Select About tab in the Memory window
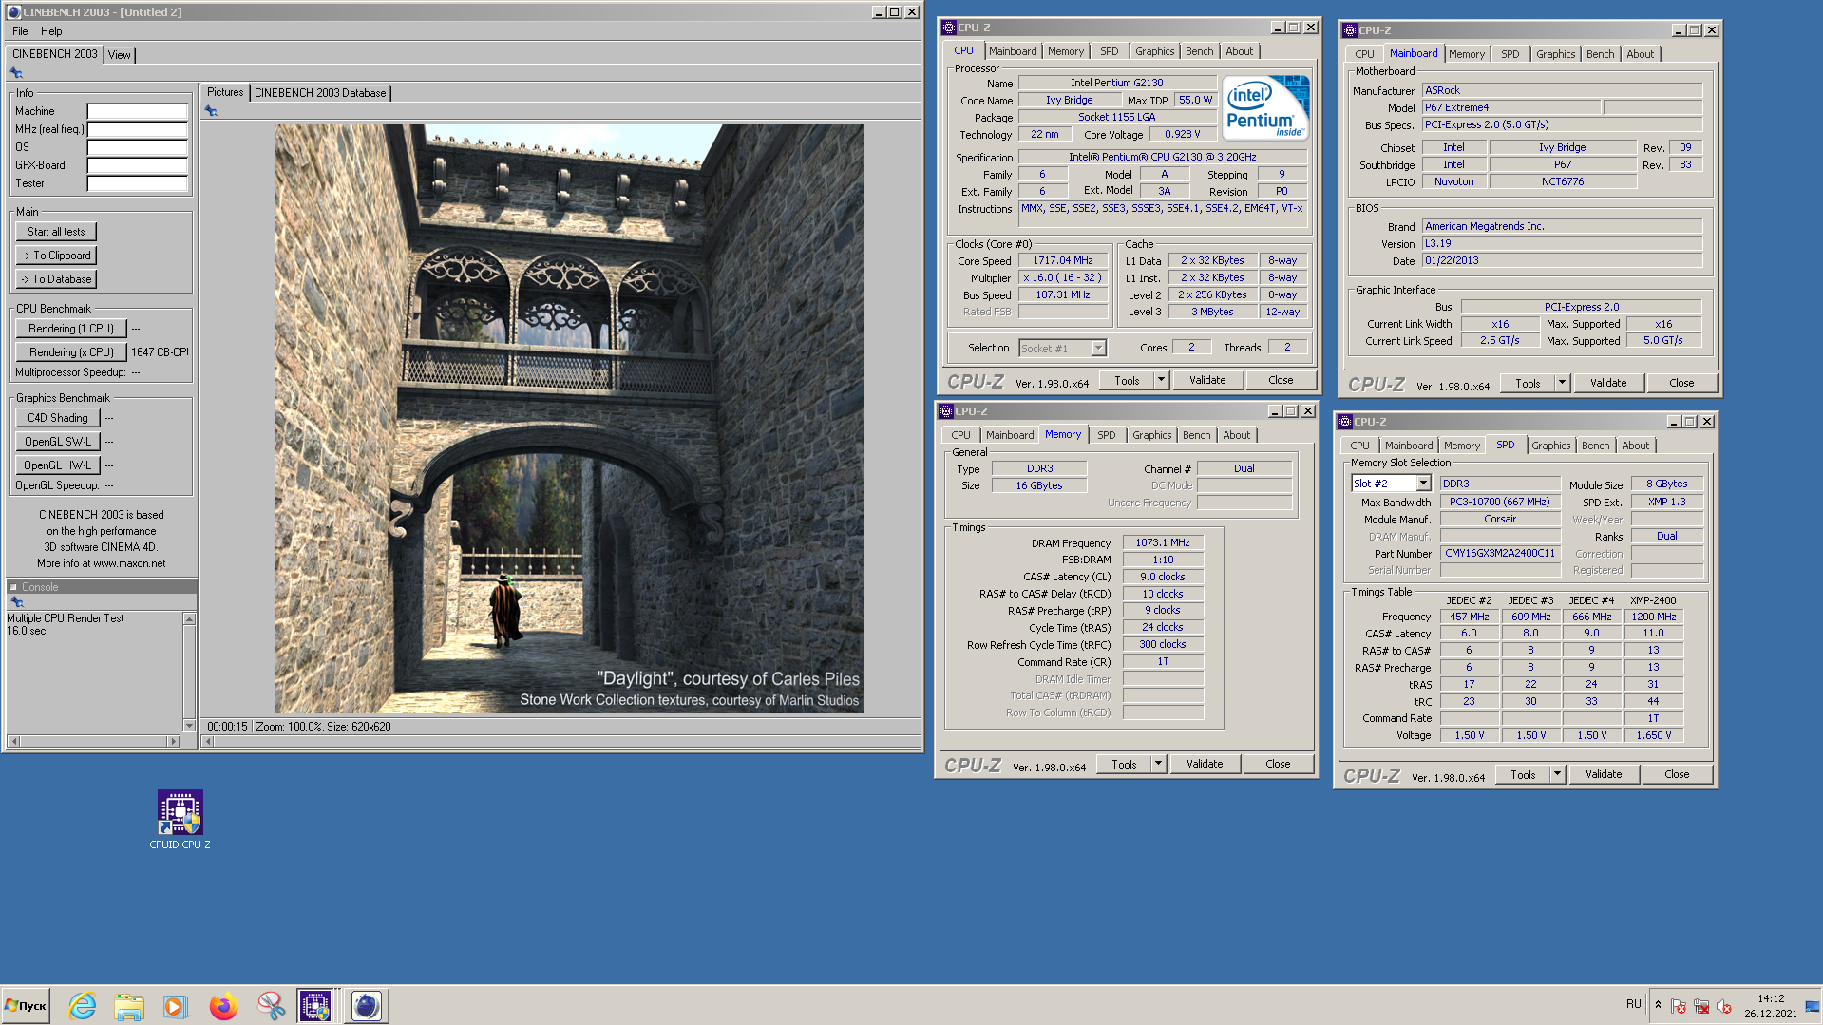 click(1236, 435)
